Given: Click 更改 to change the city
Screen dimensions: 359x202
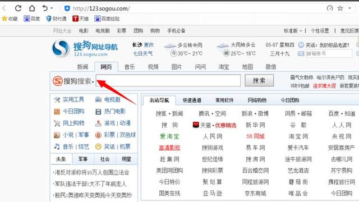Looking at the screenshot, I should pos(149,45).
